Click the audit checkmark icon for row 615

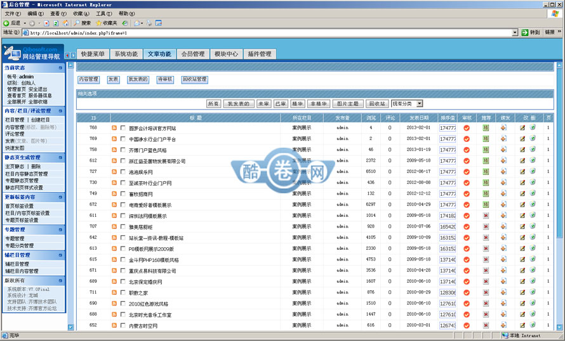[x=467, y=260]
